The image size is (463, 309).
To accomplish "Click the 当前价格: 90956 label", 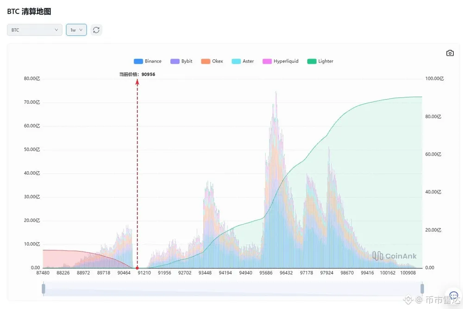I will (137, 74).
